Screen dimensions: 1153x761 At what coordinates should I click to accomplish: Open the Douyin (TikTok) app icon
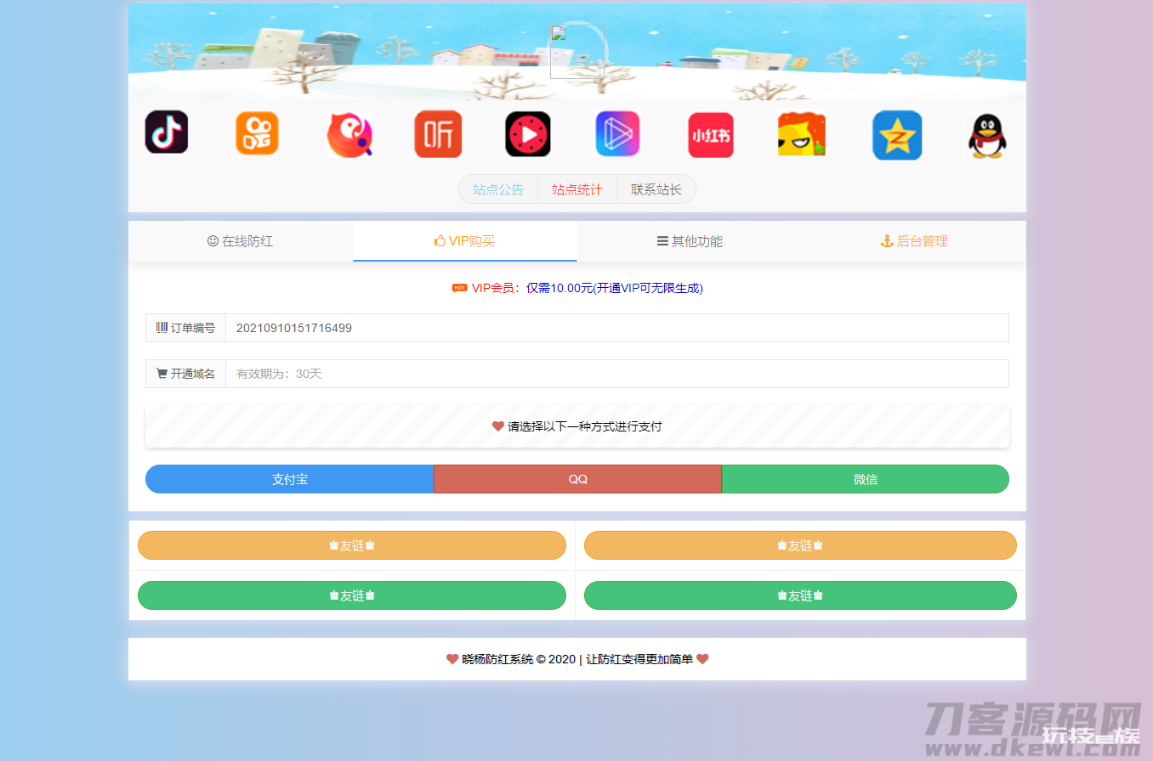click(x=167, y=132)
